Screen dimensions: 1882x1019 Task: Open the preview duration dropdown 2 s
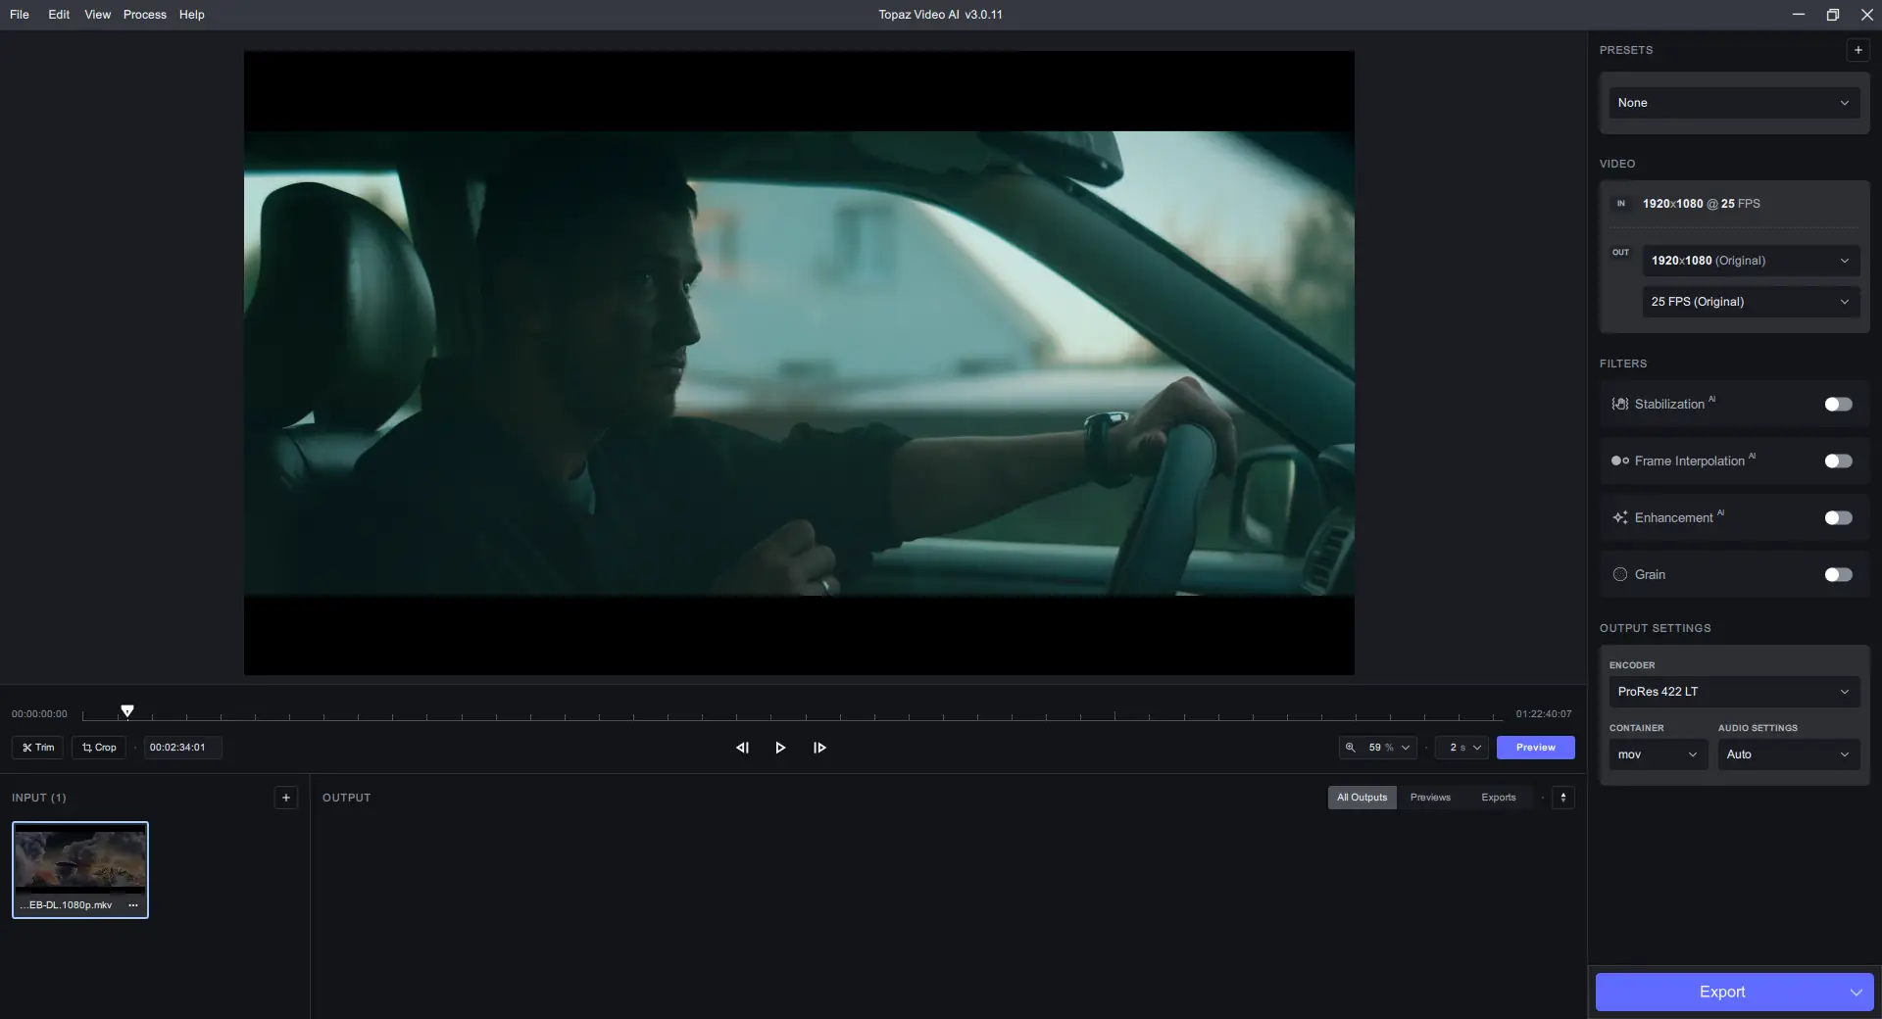[x=1463, y=748]
